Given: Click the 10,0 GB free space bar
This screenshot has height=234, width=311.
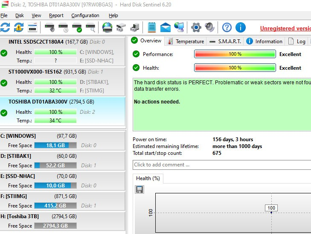Looking at the screenshot, I should [x=55, y=186].
